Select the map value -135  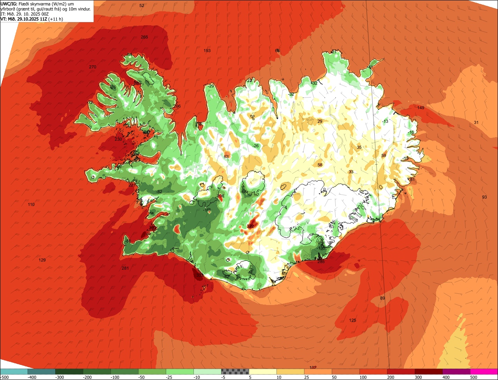click(x=321, y=248)
